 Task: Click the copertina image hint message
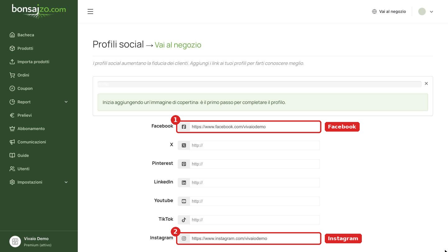pos(263,102)
